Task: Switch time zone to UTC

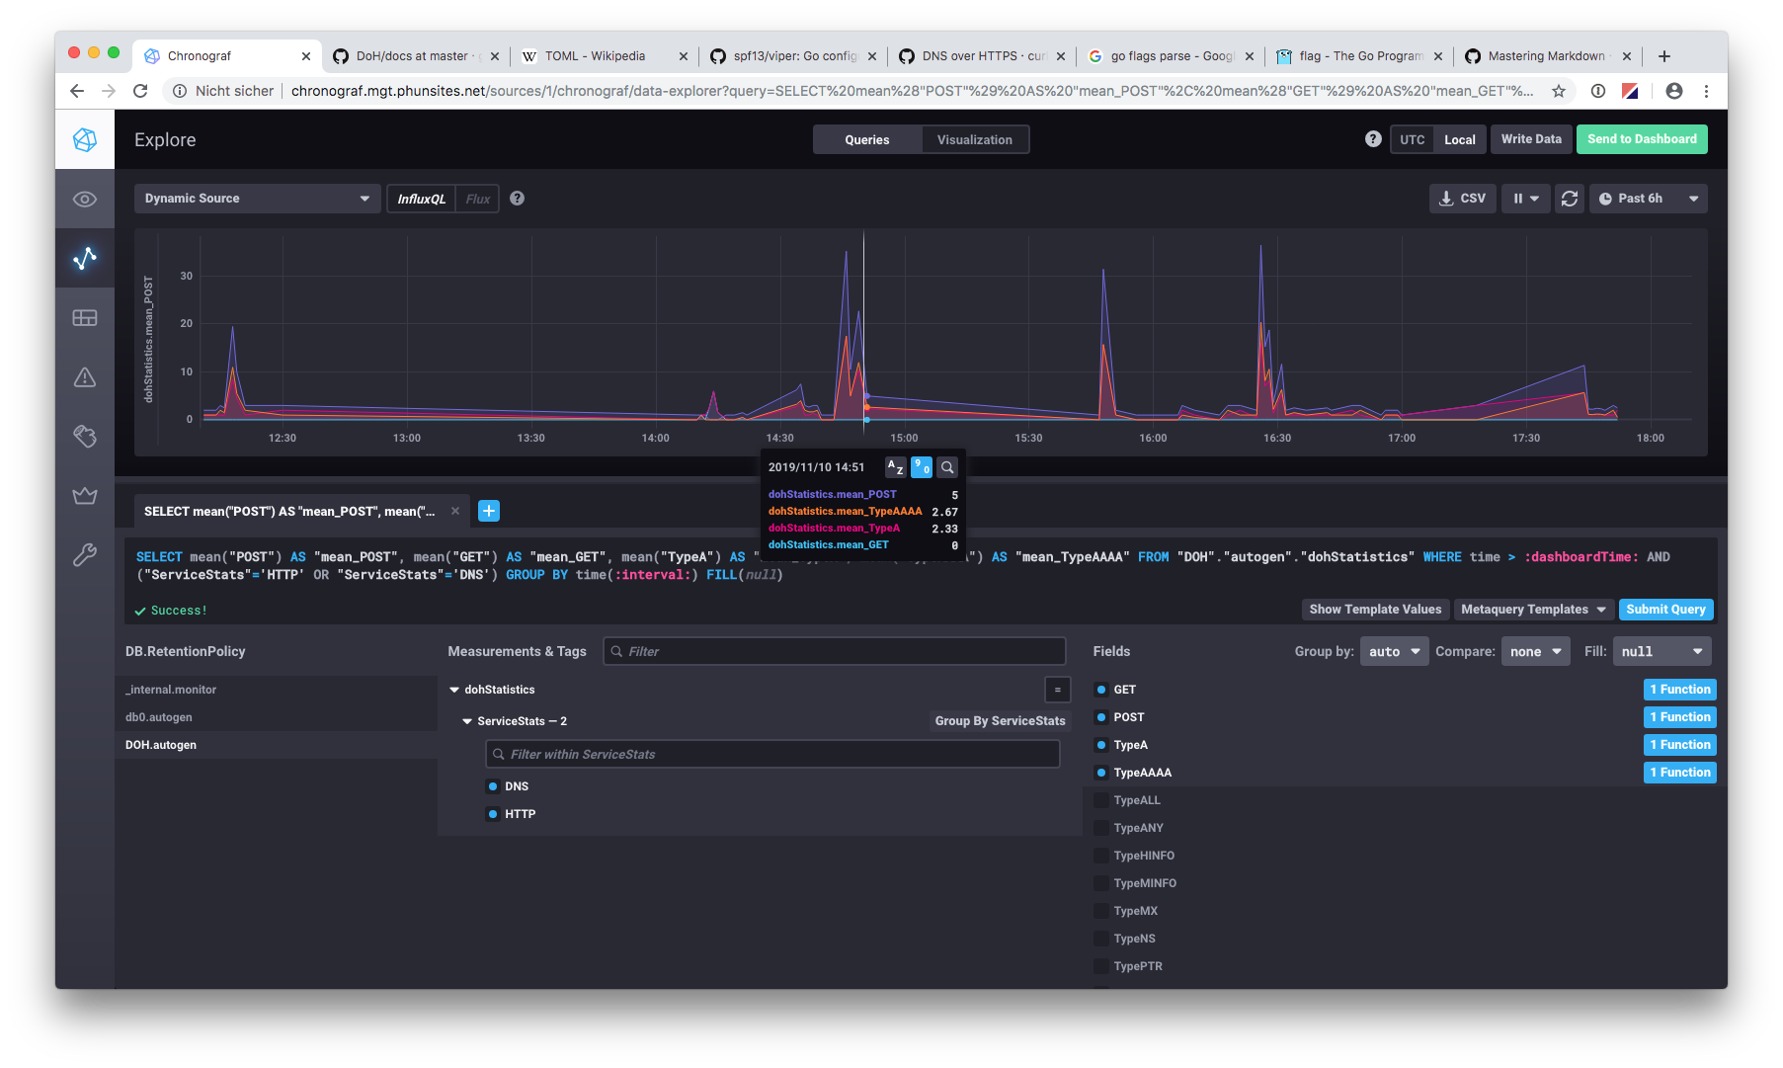Action: pos(1412,139)
